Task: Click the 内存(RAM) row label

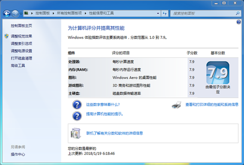Action: [78, 70]
